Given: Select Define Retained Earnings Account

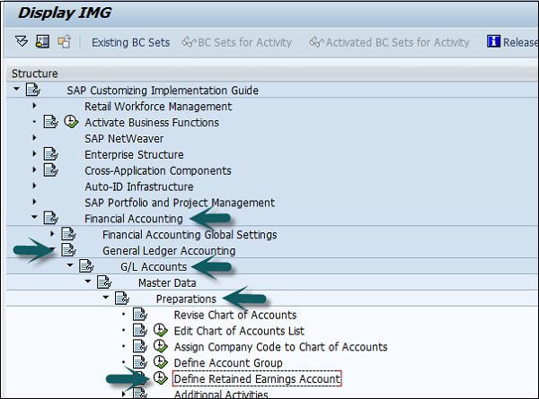Looking at the screenshot, I should 257,379.
